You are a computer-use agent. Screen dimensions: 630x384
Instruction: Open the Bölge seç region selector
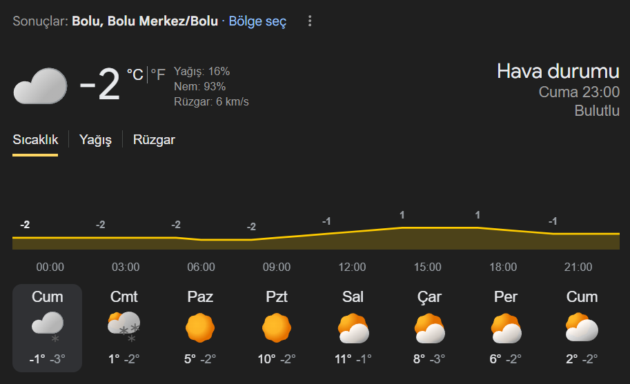[257, 21]
